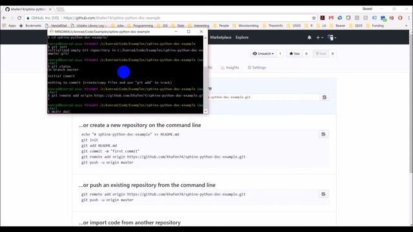Open the Unwatch dropdown
This screenshot has width=413, height=232.
tap(263, 53)
